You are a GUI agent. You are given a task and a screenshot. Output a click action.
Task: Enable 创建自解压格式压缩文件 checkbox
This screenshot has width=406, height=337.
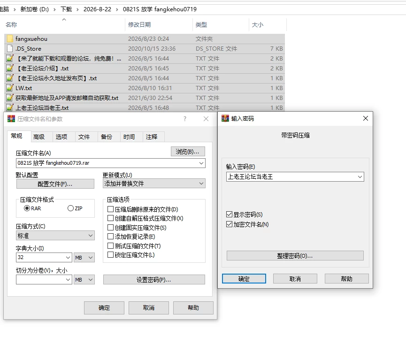tap(110, 218)
